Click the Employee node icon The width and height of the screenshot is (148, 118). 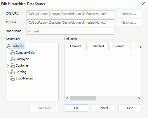click(12, 59)
